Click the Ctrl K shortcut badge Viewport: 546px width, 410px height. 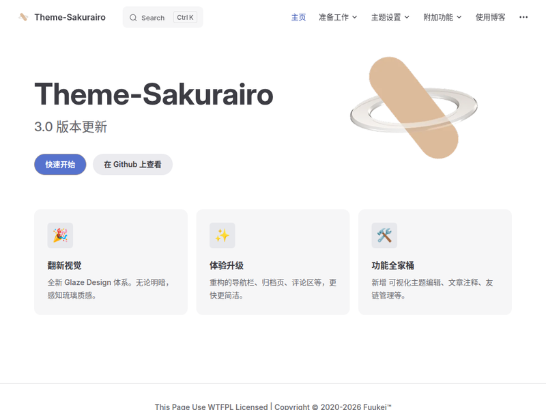click(185, 17)
